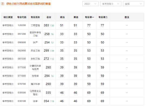Viewport: 146px width, 107px height.
Task: Click the 政治 score 51 in 工商管理 row
Action: coord(62,25)
